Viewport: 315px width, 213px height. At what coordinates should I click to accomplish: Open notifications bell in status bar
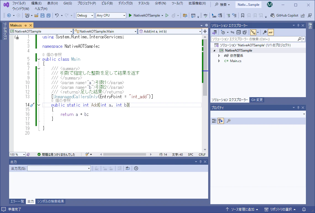pos(304,209)
